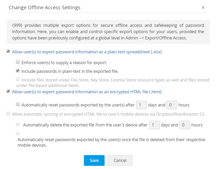Close the Change Offline Access Settings dialog

pos(203,7)
